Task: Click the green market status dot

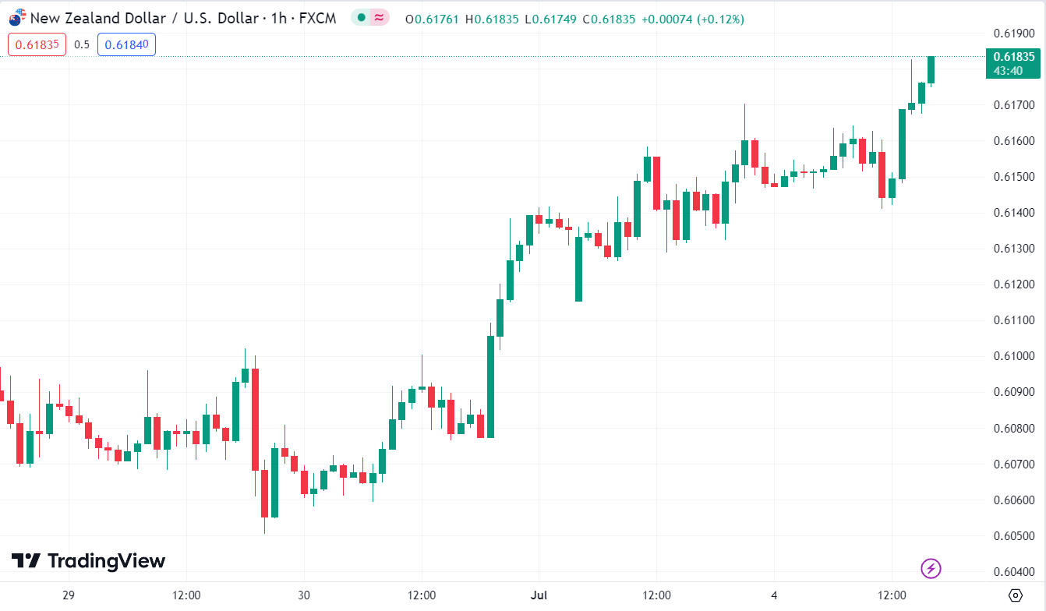Action: tap(361, 18)
